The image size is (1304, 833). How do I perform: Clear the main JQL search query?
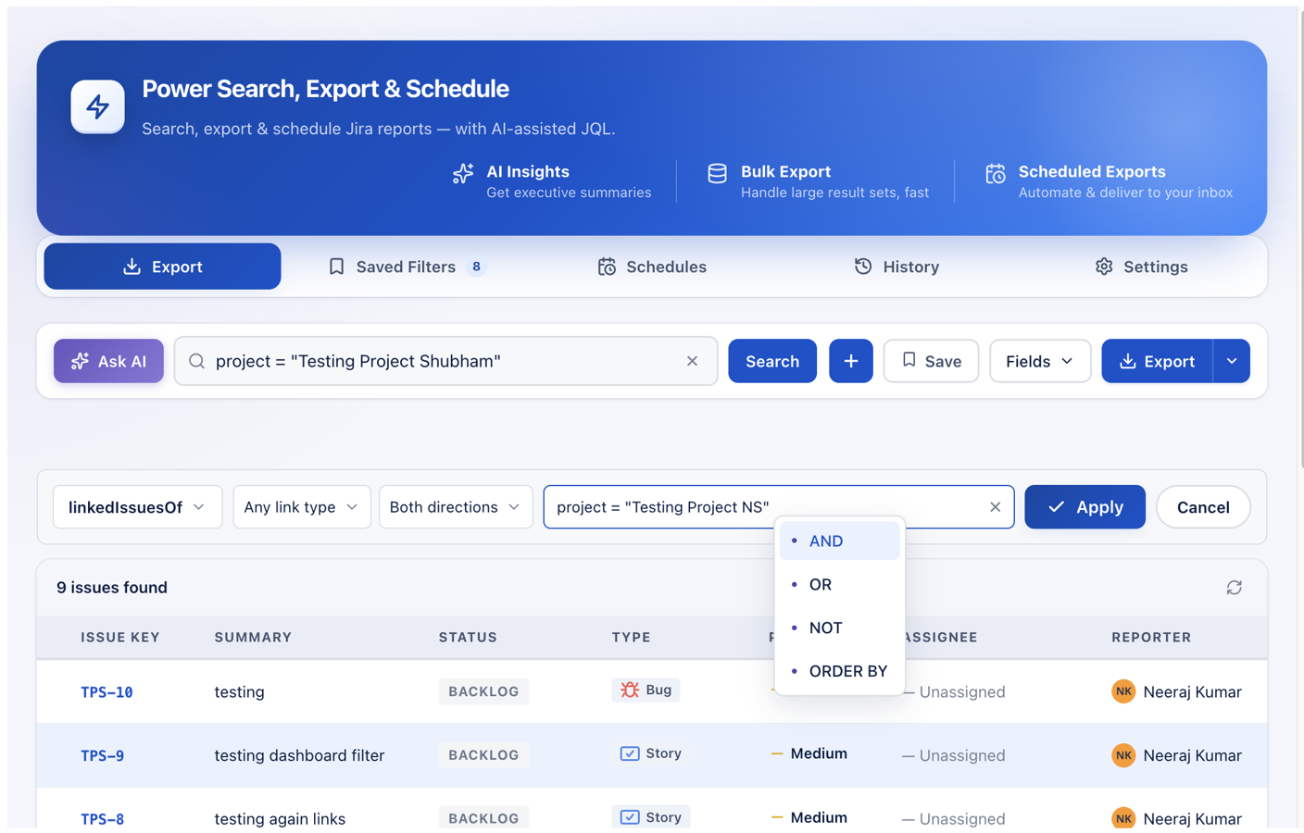tap(692, 361)
